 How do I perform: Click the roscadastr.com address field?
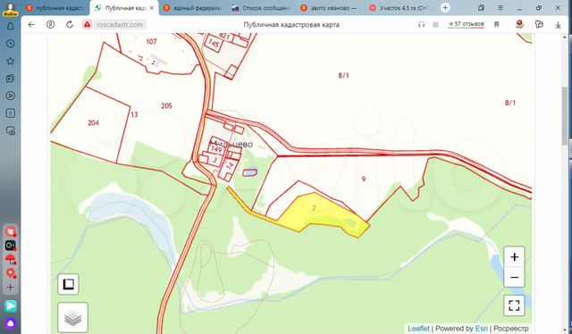[120, 24]
